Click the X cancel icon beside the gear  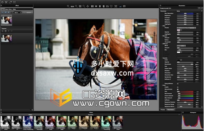[6, 2]
